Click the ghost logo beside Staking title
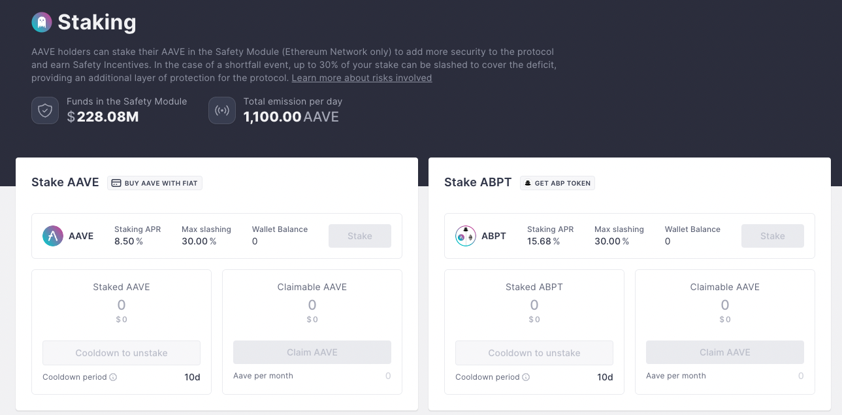This screenshot has width=842, height=415. pos(42,22)
